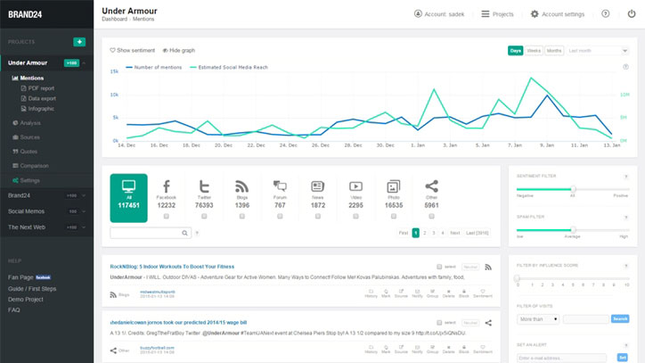Screen dimensions: 645x363
Task: Tick the Twitter checkbox
Action: coord(204,217)
